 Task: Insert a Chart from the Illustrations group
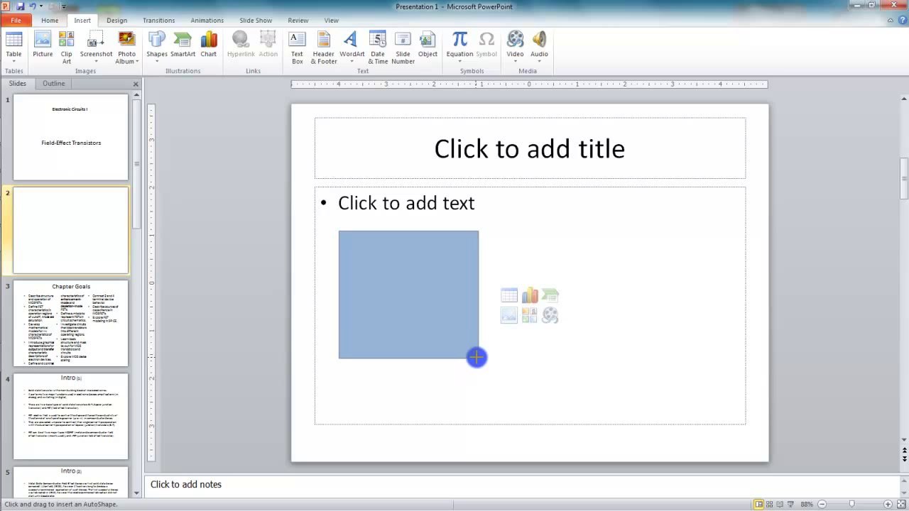point(208,44)
